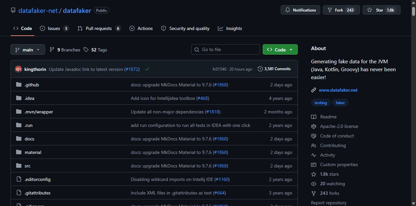View the Insights tab
416x206 pixels.
click(x=230, y=28)
